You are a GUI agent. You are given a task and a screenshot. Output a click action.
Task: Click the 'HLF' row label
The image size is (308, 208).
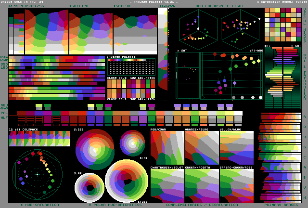click(4, 118)
